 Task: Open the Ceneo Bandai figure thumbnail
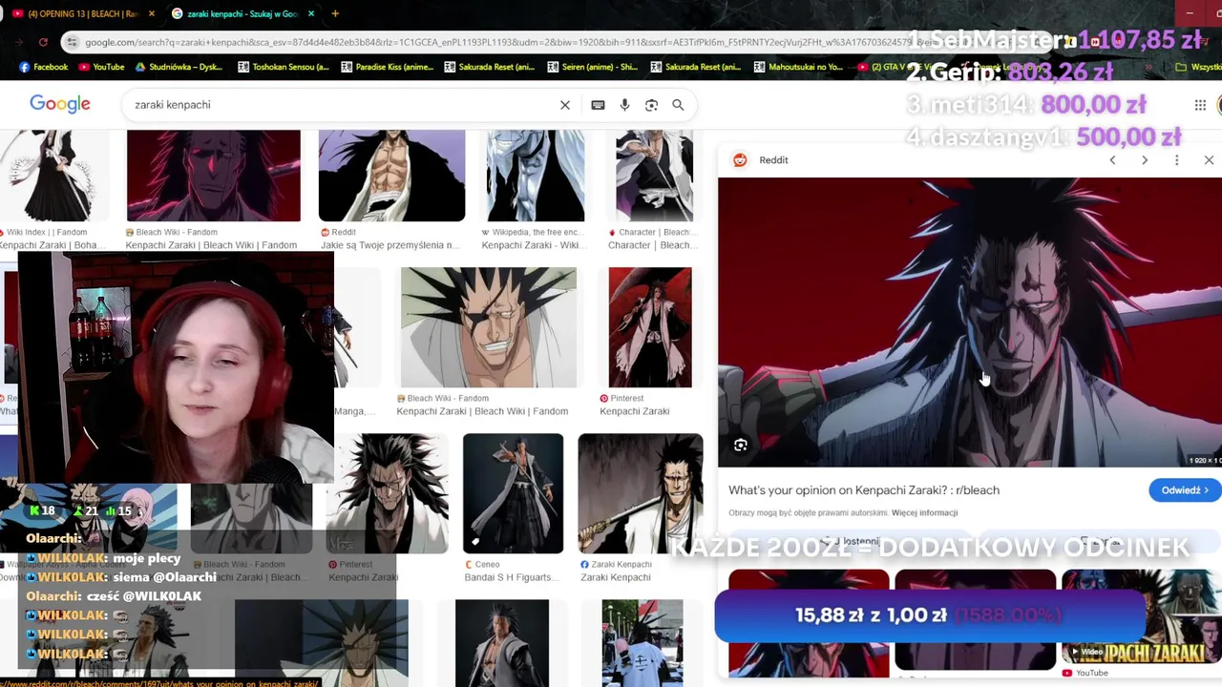[514, 493]
